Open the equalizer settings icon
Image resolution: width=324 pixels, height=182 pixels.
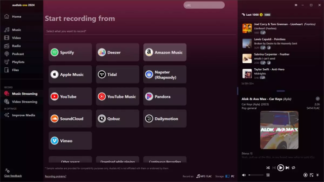(268, 175)
